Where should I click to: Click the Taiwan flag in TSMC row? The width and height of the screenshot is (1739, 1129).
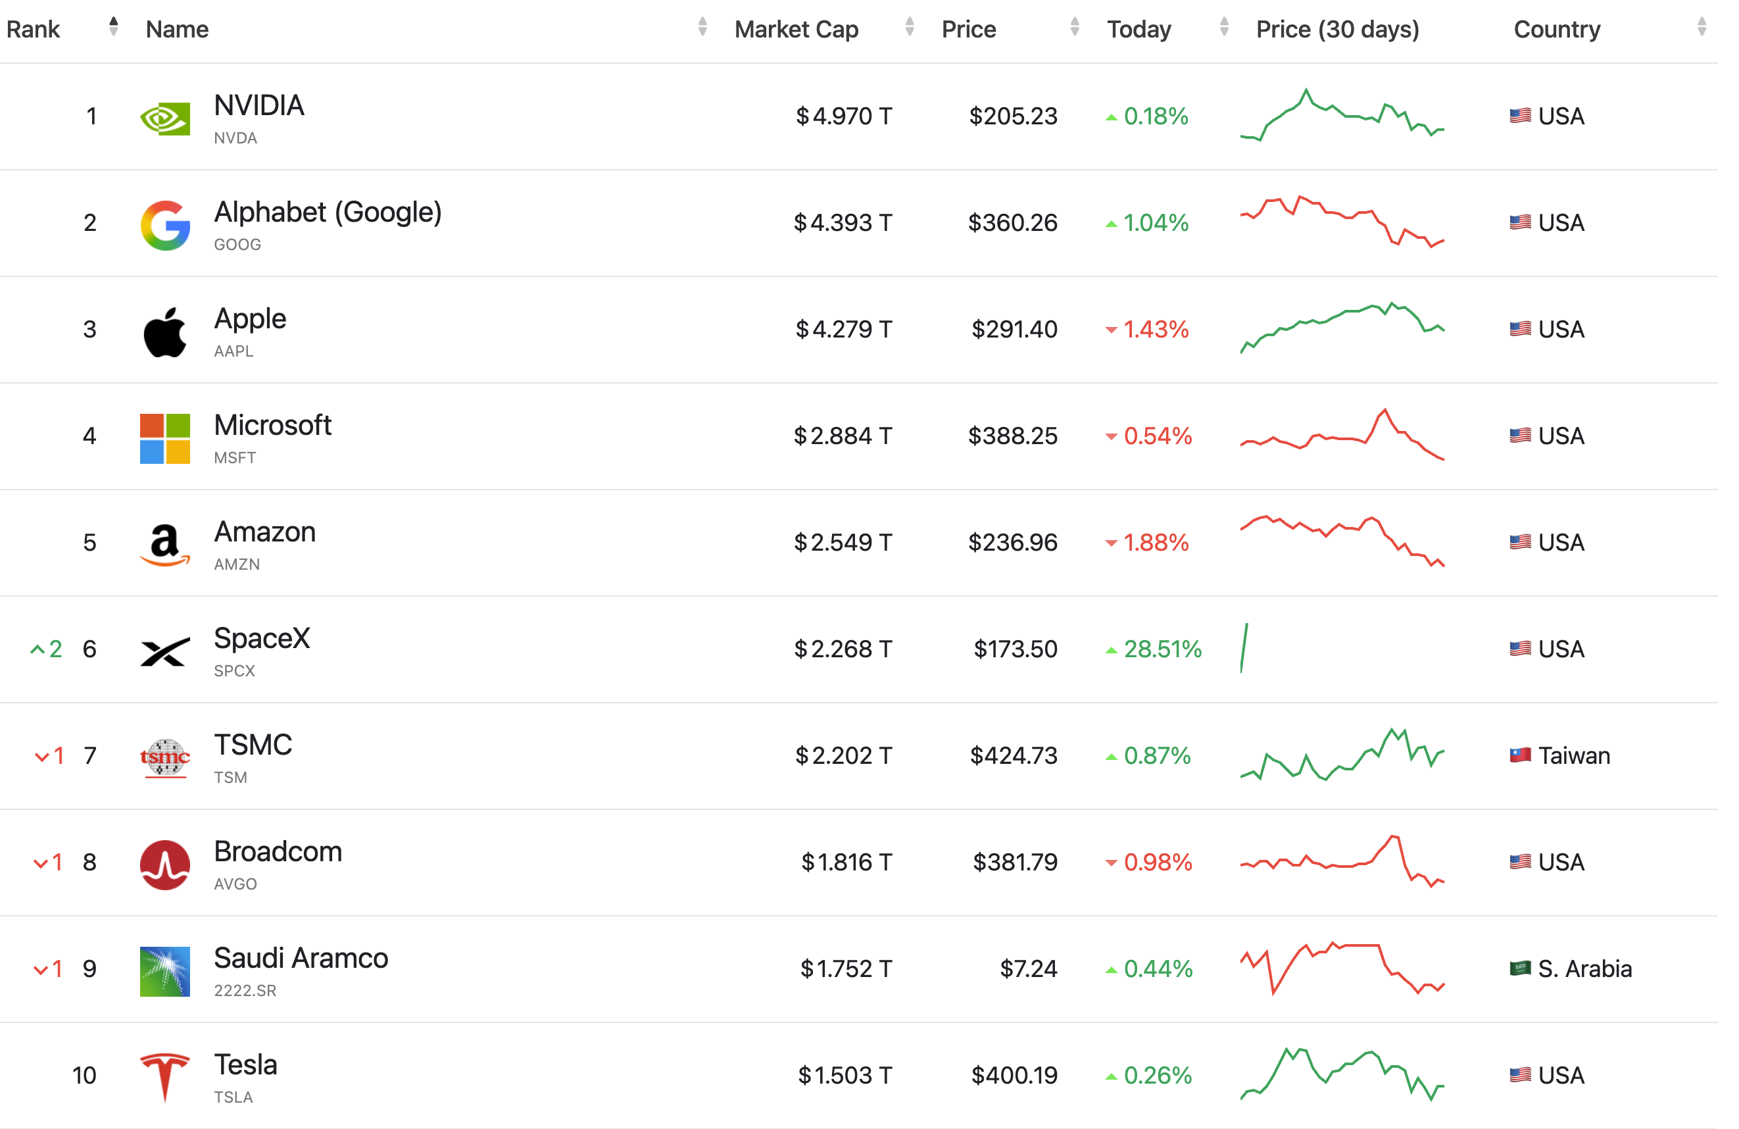(x=1520, y=755)
